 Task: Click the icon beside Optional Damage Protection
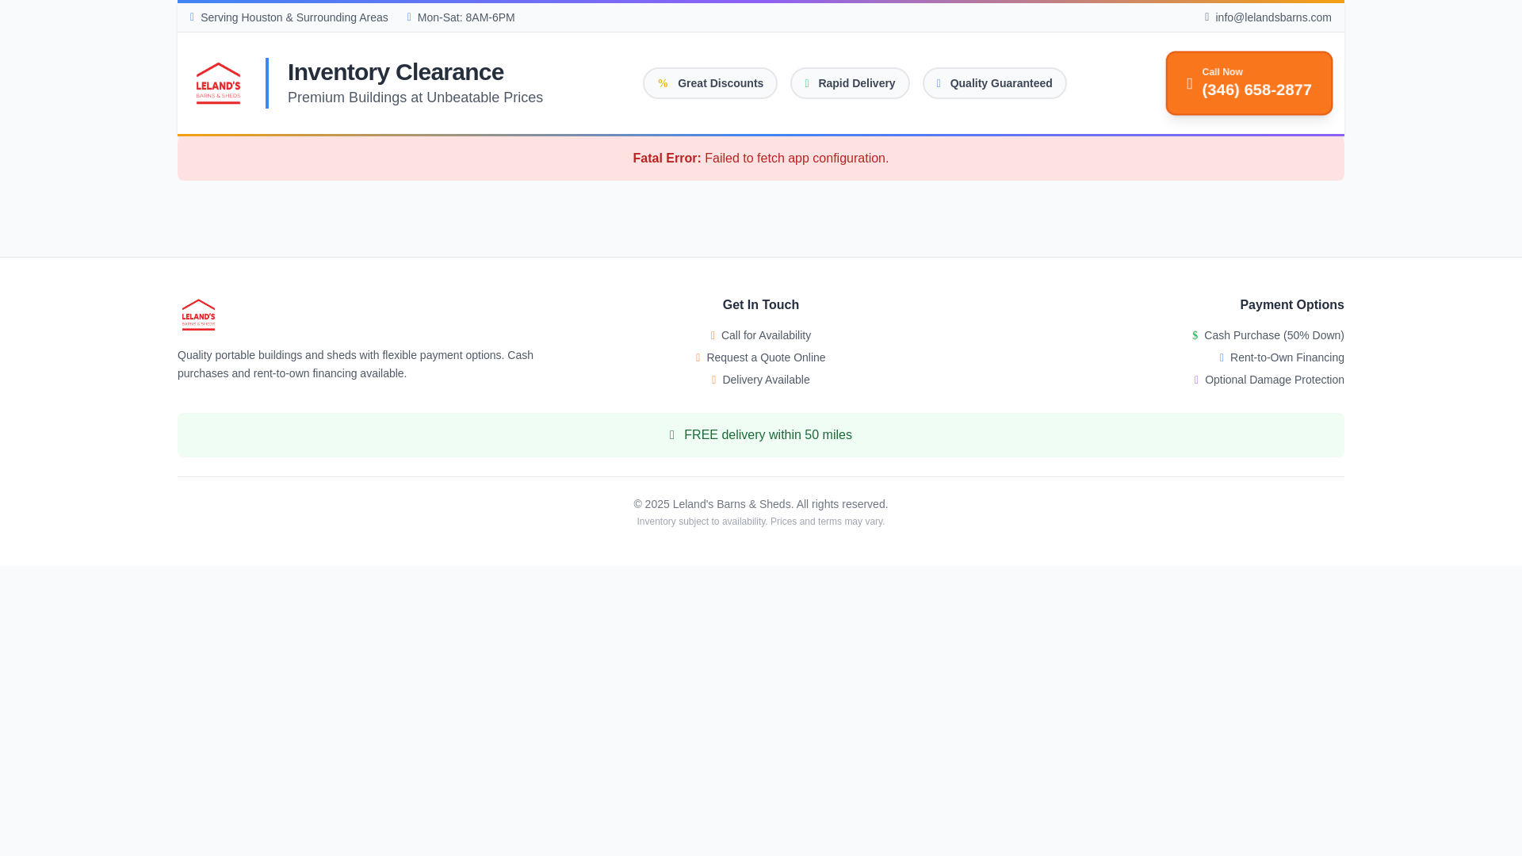[1196, 380]
